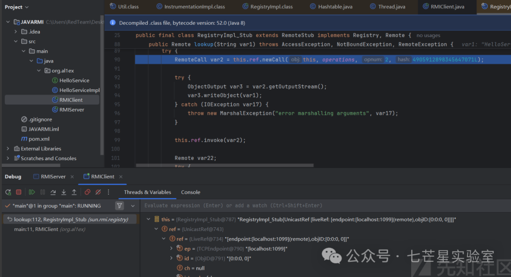The width and height of the screenshot is (511, 277).
Task: Switch to RegistryImpl.class tab
Action: pos(268,7)
